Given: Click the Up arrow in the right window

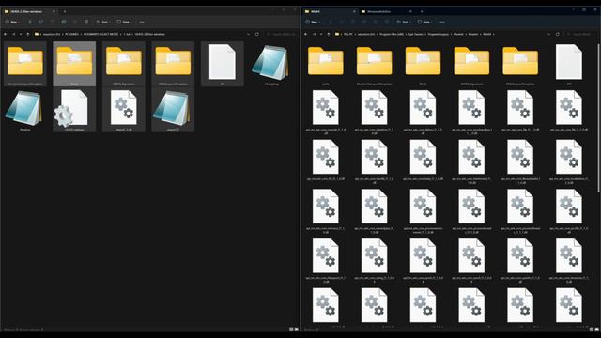Looking at the screenshot, I should tap(329, 34).
